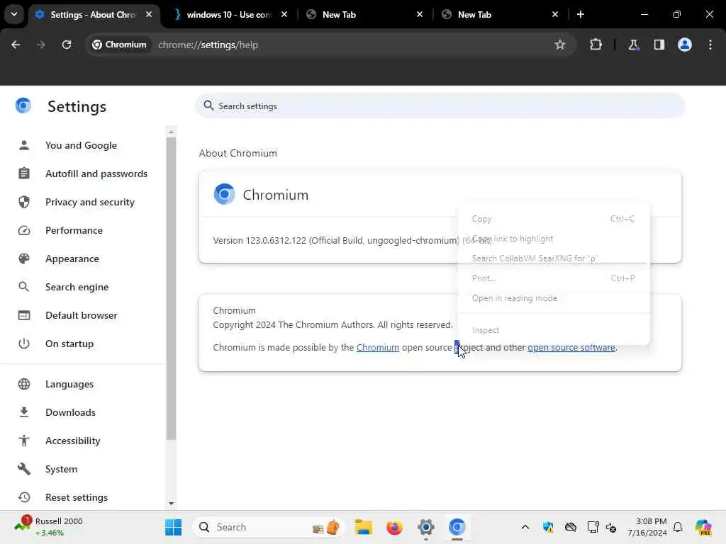Open the Windows Start menu
The height and width of the screenshot is (544, 726).
173,527
